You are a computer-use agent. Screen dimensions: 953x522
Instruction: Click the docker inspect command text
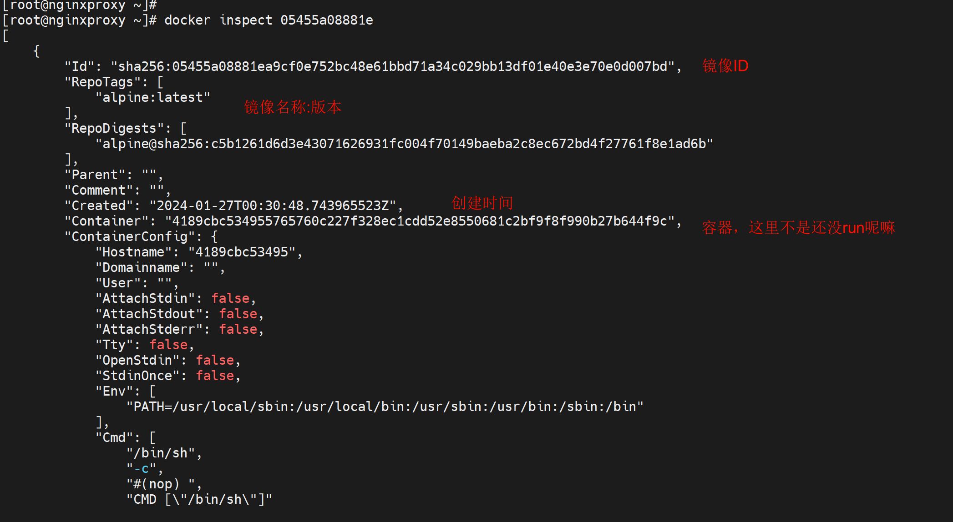269,20
